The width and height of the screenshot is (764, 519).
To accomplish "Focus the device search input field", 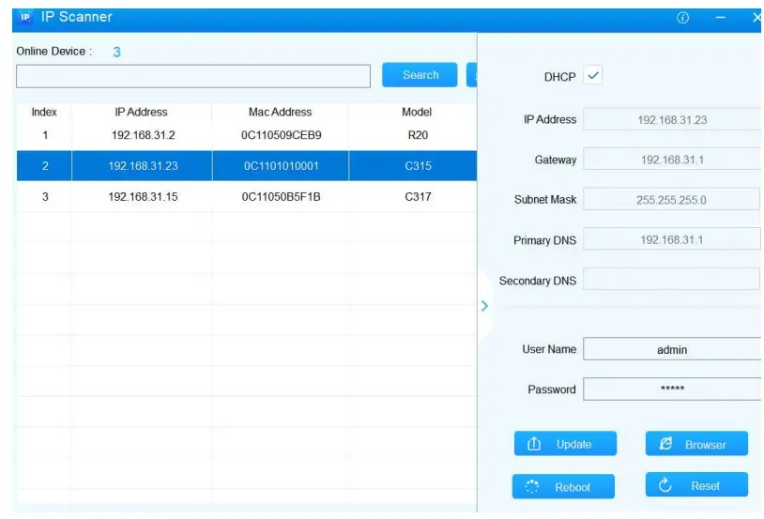I will click(193, 76).
